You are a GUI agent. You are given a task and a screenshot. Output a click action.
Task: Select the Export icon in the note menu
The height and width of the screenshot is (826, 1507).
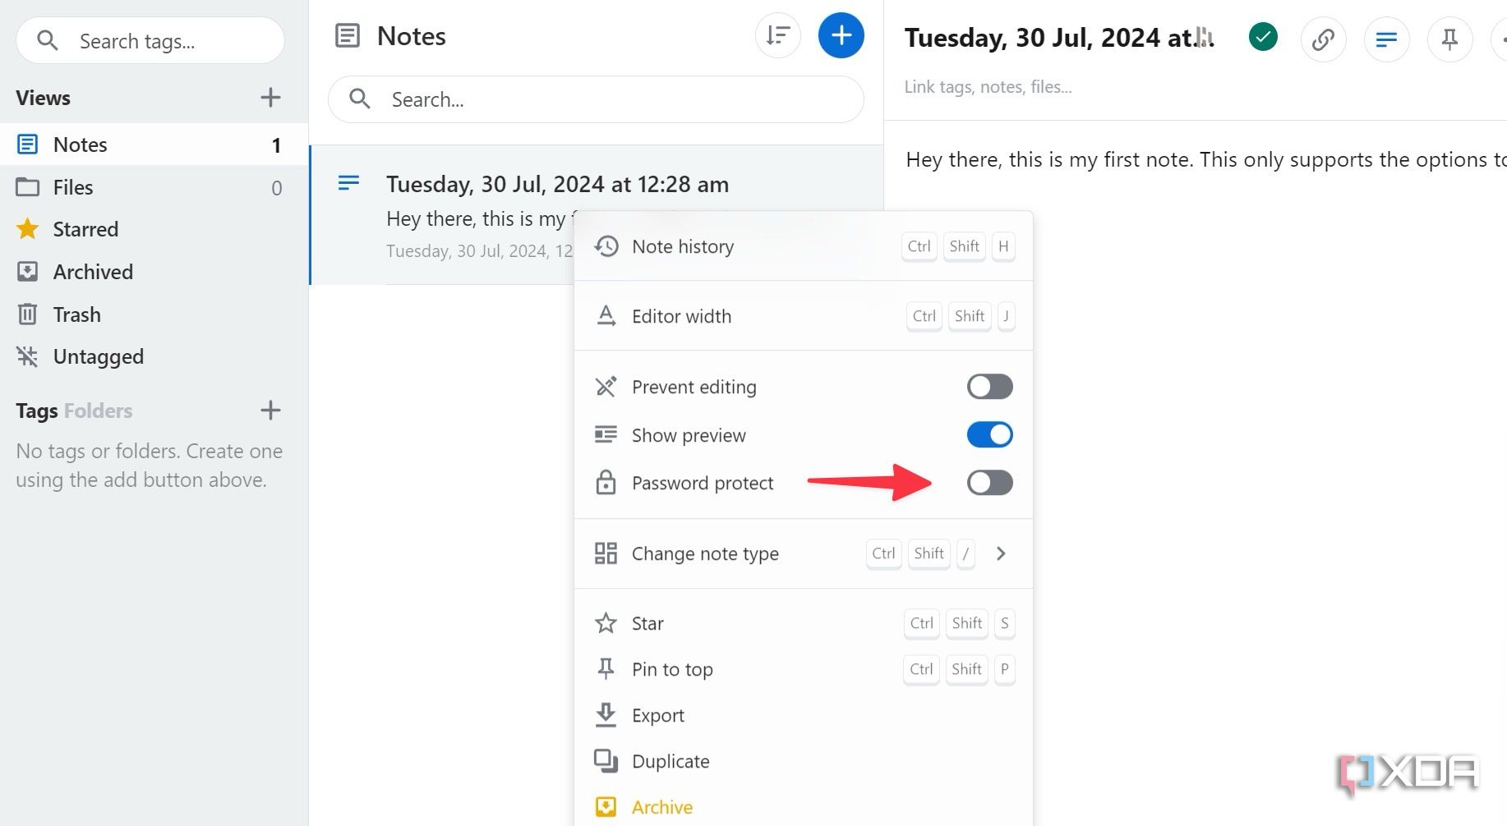click(606, 714)
